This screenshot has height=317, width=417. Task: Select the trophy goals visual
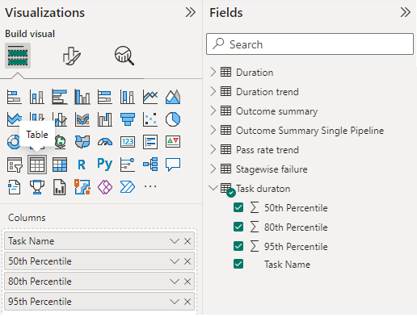coord(37,187)
